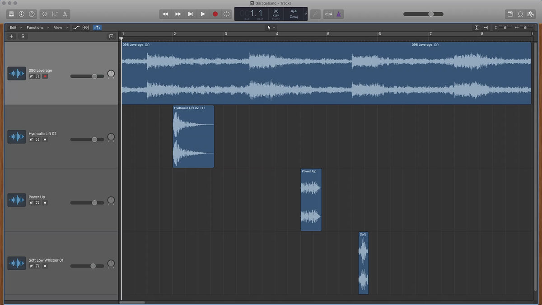
Task: Open the Note Pad panel
Action: (x=510, y=14)
